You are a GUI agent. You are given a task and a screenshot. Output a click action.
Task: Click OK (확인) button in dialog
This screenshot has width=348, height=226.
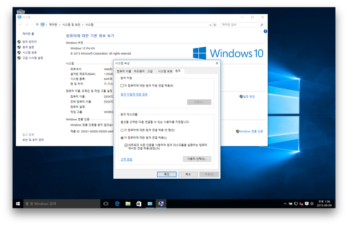click(167, 174)
